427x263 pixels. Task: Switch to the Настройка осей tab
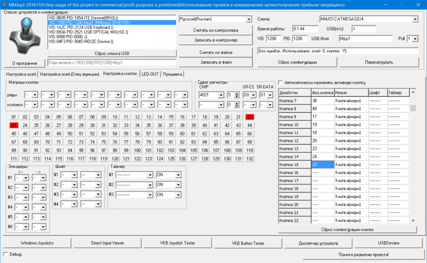coord(21,74)
